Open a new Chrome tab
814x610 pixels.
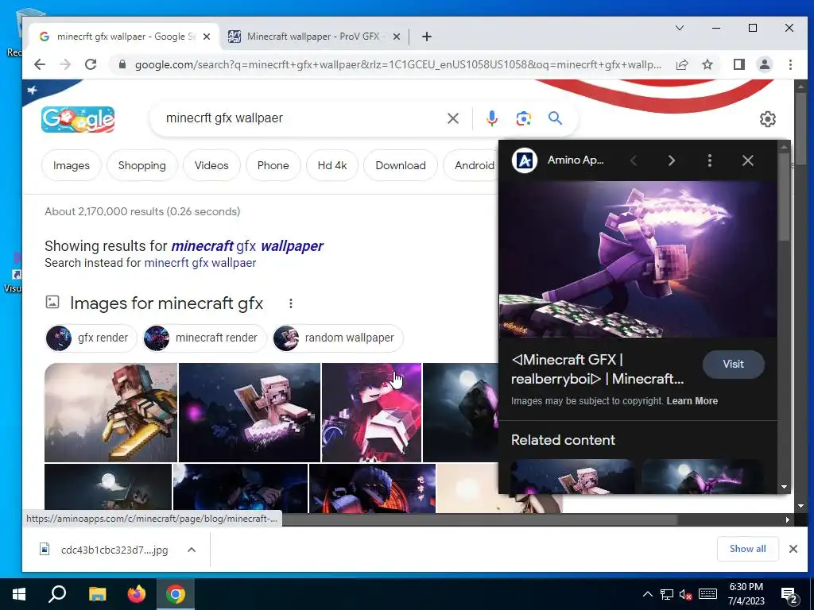(427, 37)
